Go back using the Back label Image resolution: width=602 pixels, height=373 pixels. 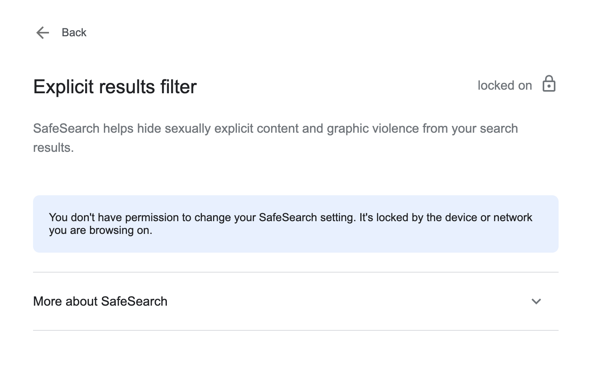click(x=74, y=33)
